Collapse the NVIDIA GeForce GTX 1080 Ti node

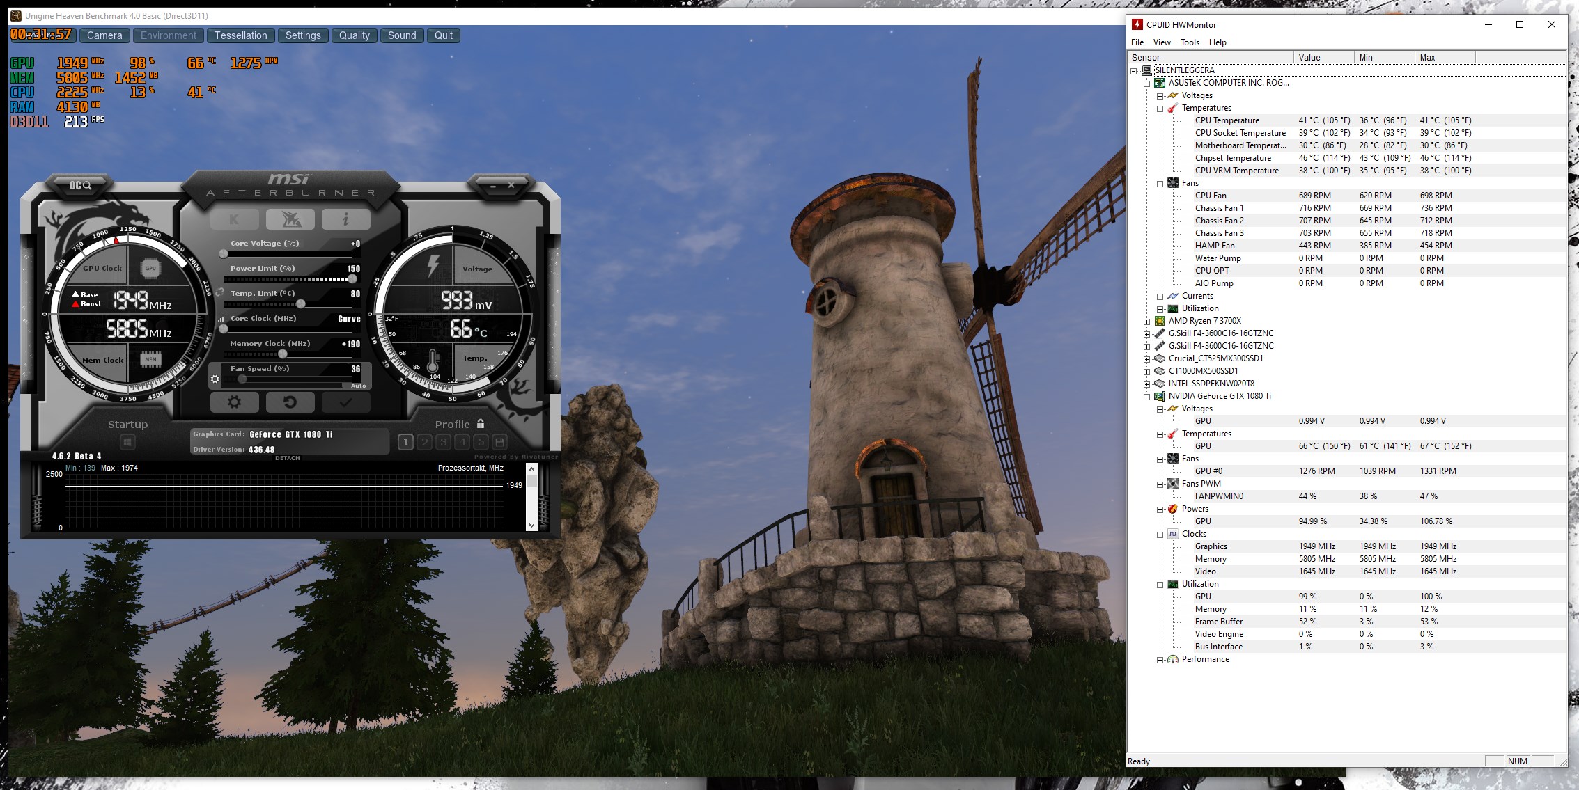[1147, 397]
